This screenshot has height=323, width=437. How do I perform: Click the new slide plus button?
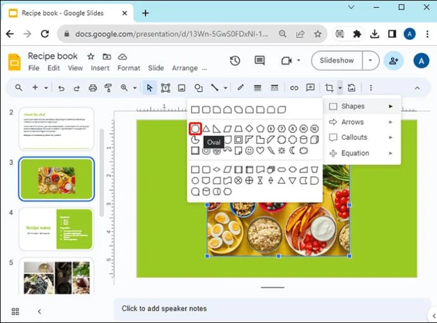[35, 88]
